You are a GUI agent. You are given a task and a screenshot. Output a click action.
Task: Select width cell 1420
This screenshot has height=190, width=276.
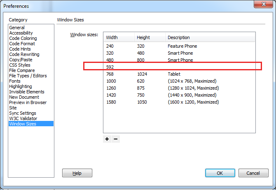click(x=111, y=95)
